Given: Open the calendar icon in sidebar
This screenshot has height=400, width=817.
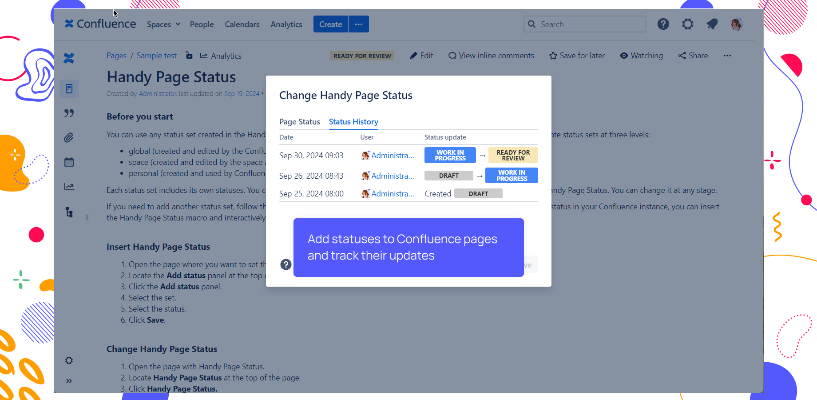Looking at the screenshot, I should pyautogui.click(x=69, y=162).
